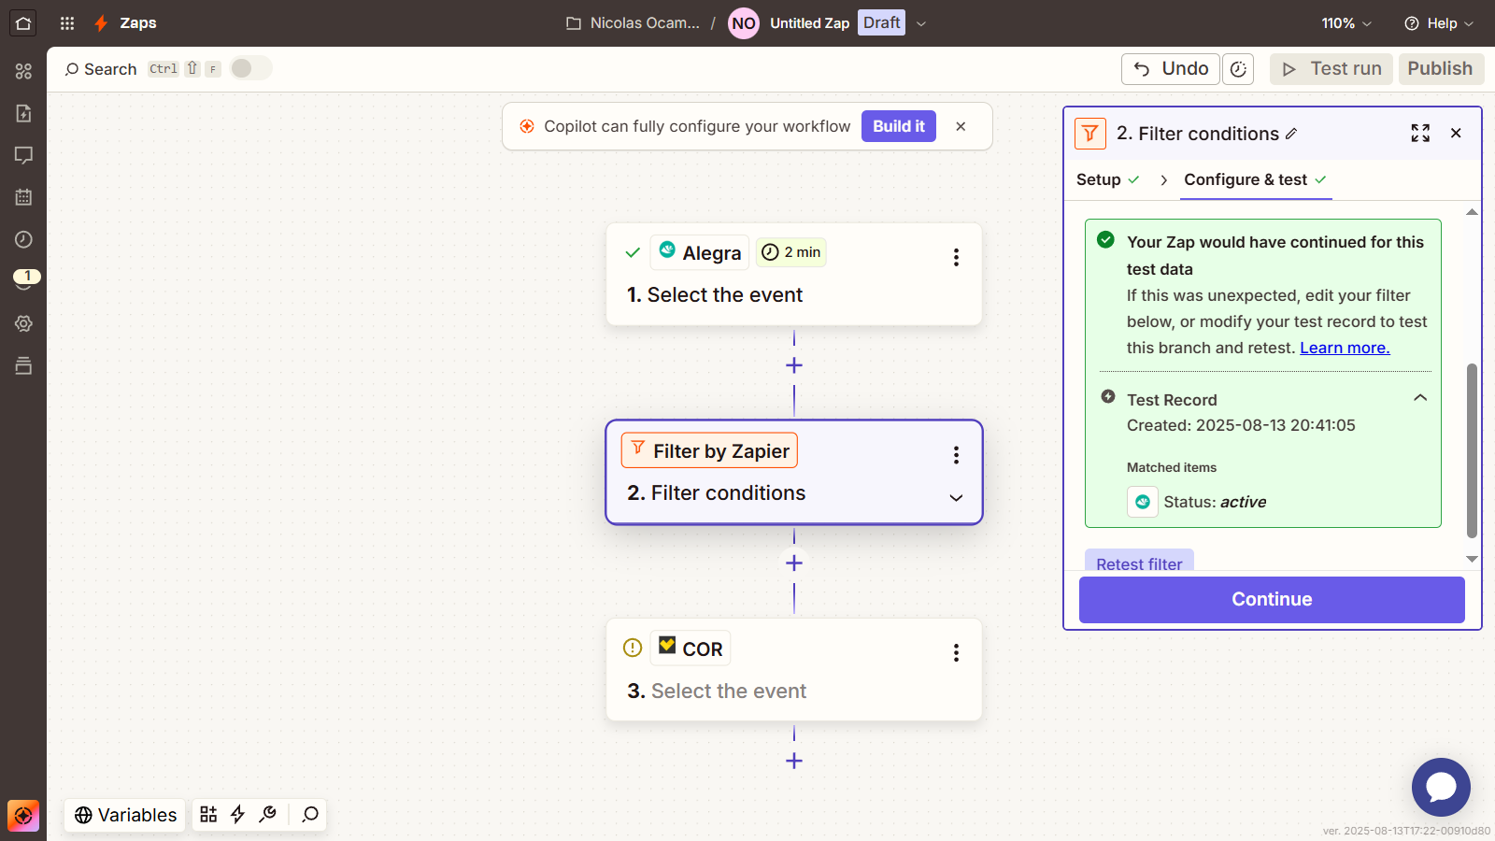Viewport: 1495px width, 841px height.
Task: Click the NO user avatar
Action: [x=744, y=23]
